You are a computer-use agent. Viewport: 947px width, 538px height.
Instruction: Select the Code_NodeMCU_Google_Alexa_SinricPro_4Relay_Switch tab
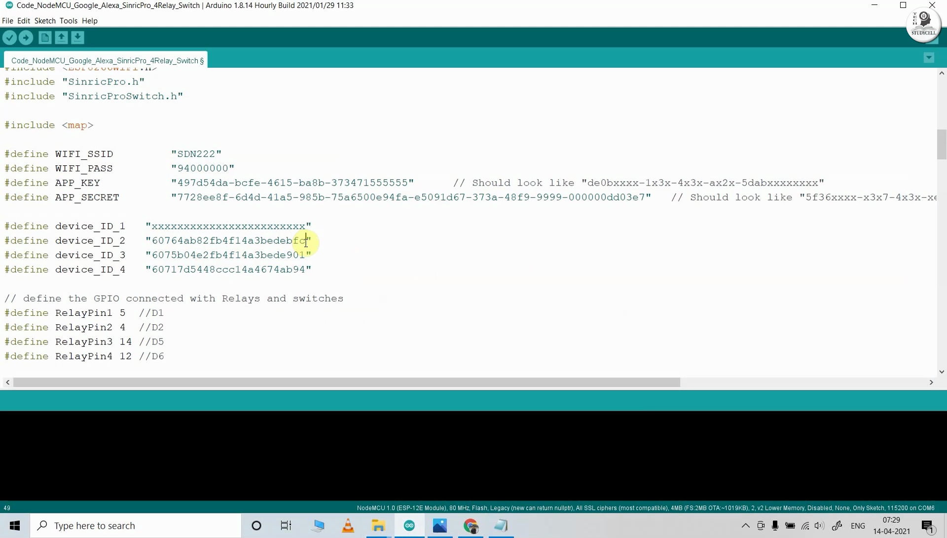click(x=106, y=60)
